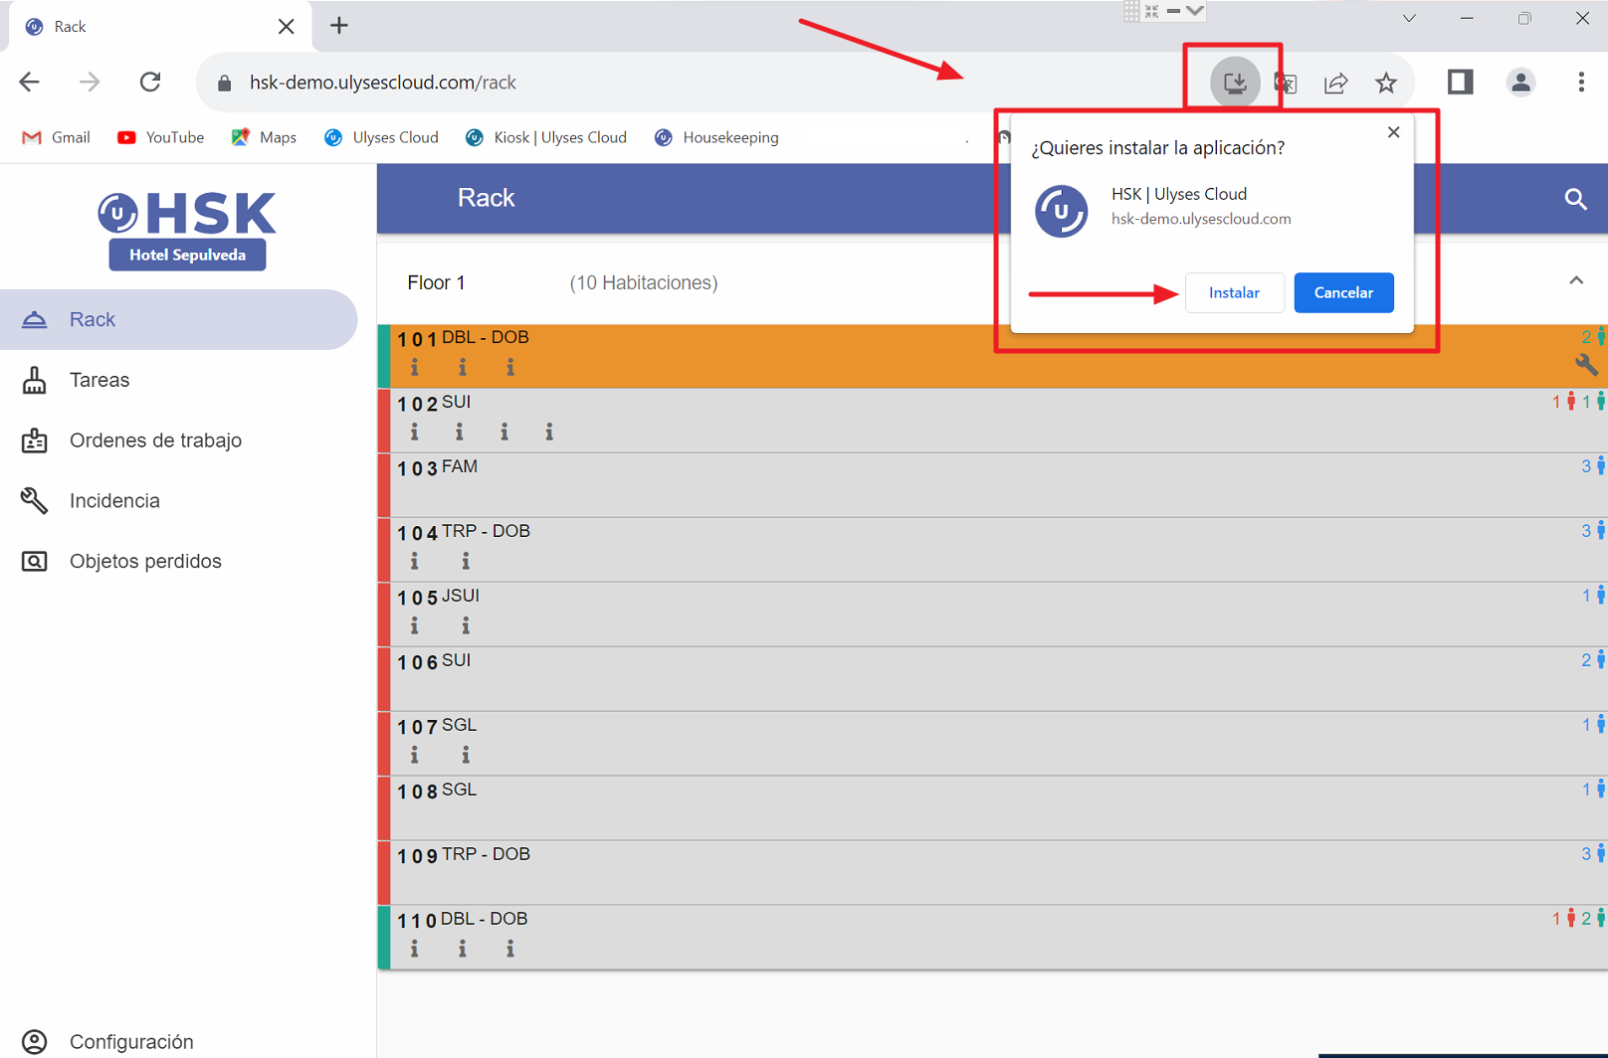Collapse the Floor 1 section
Viewport: 1608px width, 1058px height.
[1576, 281]
